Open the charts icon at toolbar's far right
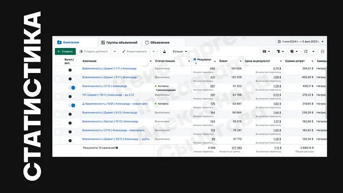This screenshot has height=193, width=343. pos(322,51)
